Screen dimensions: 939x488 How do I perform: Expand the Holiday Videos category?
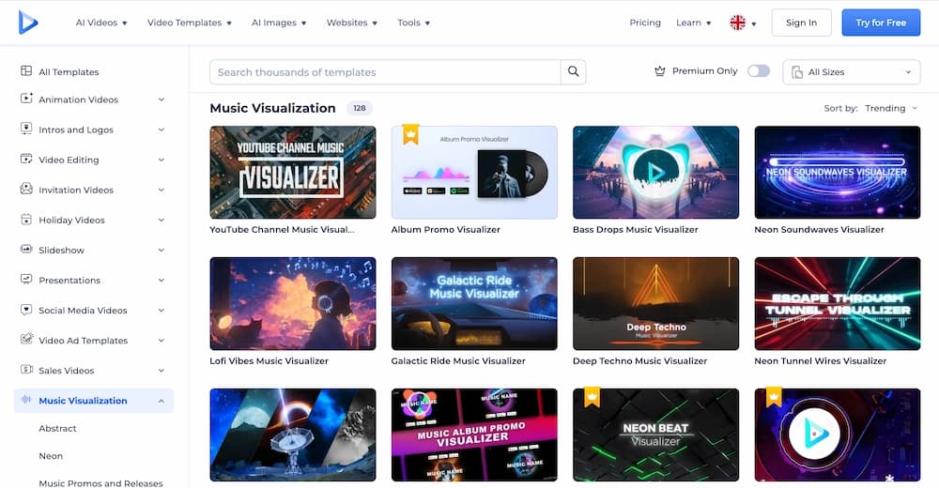pyautogui.click(x=162, y=220)
